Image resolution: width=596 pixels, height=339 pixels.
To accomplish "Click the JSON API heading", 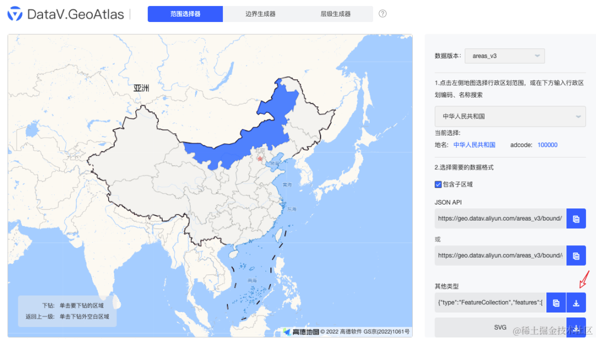I will pos(448,203).
